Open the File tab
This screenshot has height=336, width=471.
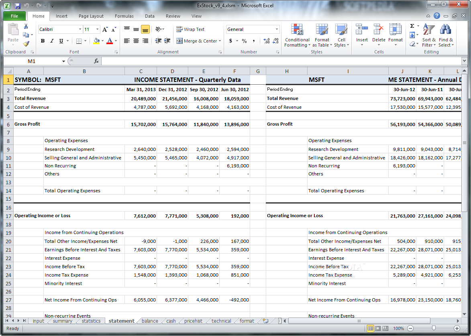point(14,16)
